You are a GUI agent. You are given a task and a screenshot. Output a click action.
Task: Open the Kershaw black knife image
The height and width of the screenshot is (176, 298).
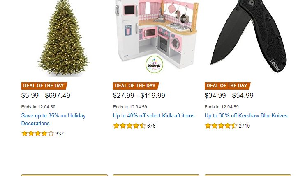tap(248, 36)
